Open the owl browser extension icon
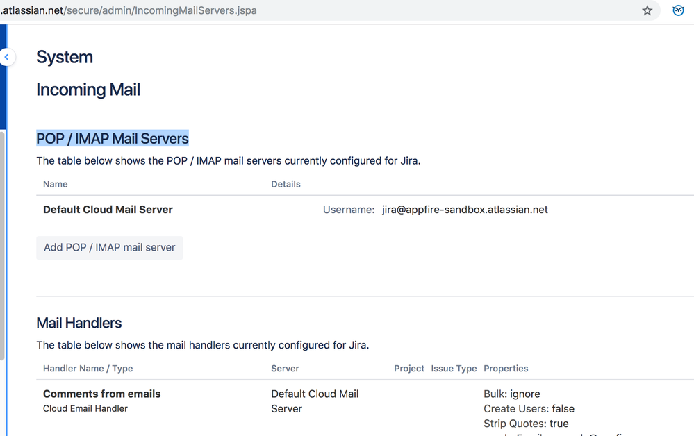This screenshot has height=436, width=694. click(x=678, y=10)
